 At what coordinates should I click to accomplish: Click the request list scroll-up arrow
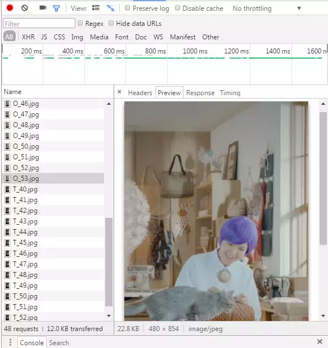(109, 104)
